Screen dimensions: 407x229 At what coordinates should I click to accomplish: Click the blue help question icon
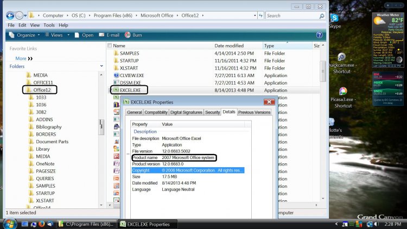point(319,35)
